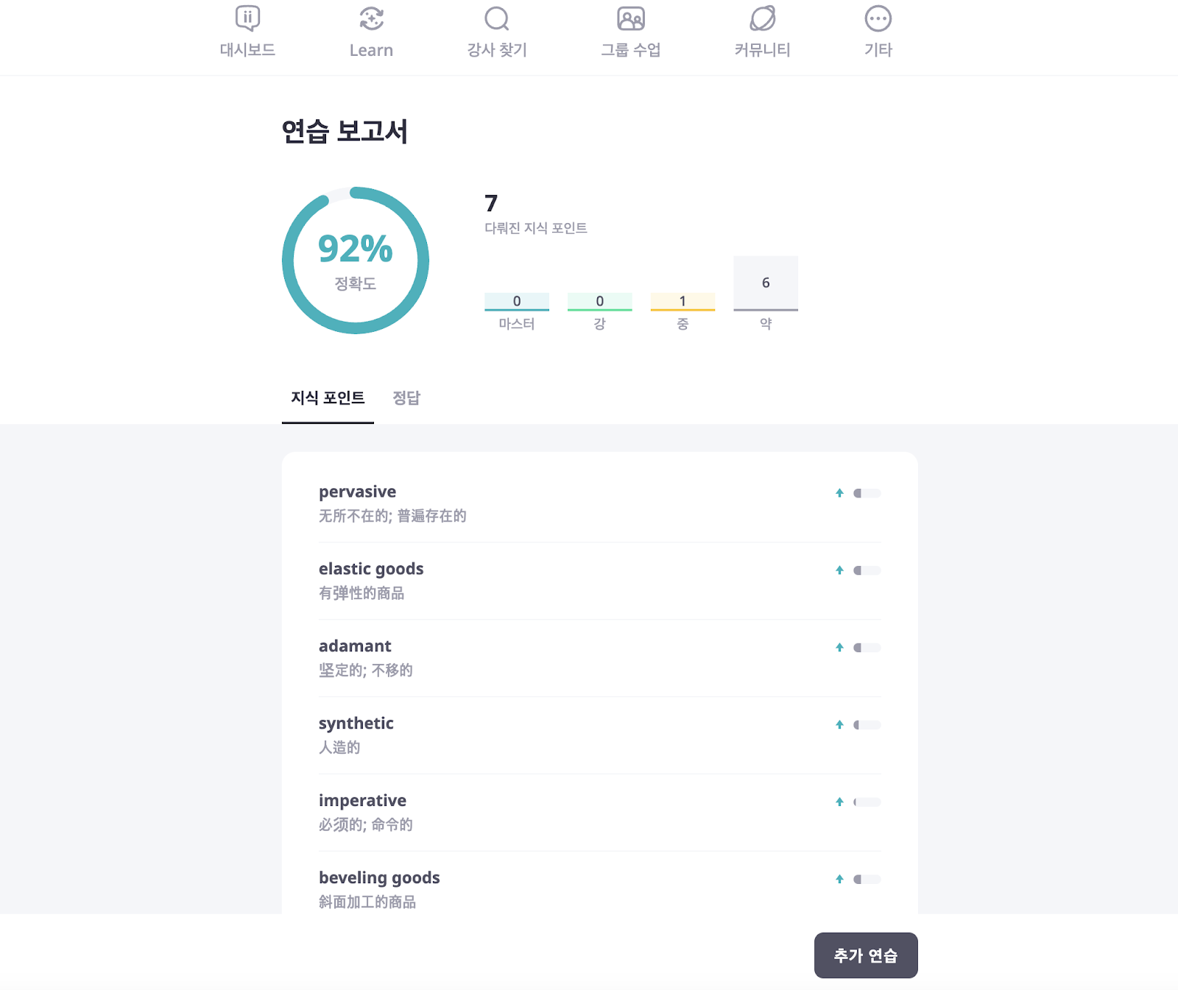Open the Learn section icon
This screenshot has width=1178, height=990.
pos(371,19)
